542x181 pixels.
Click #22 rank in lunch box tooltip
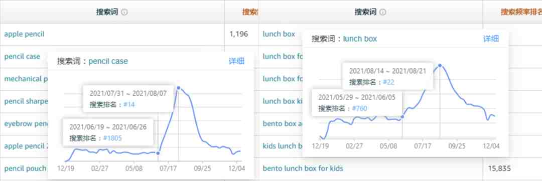[388, 82]
